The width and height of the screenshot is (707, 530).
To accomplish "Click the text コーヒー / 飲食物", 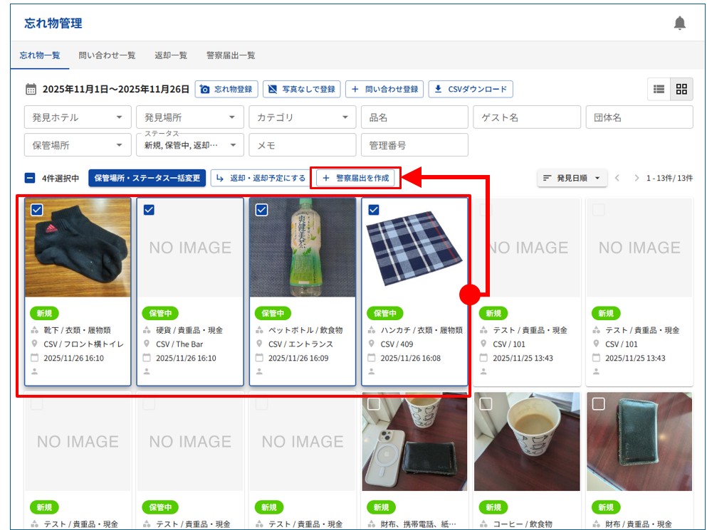I will (523, 524).
